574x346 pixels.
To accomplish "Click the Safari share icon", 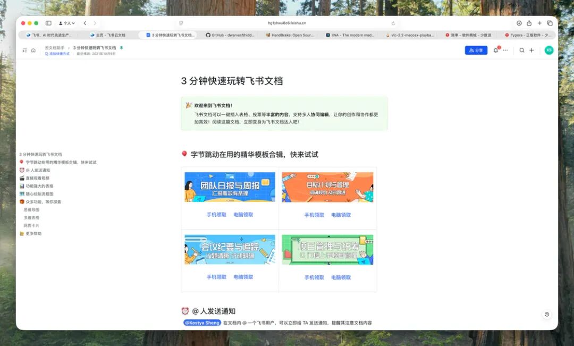I will coord(529,23).
